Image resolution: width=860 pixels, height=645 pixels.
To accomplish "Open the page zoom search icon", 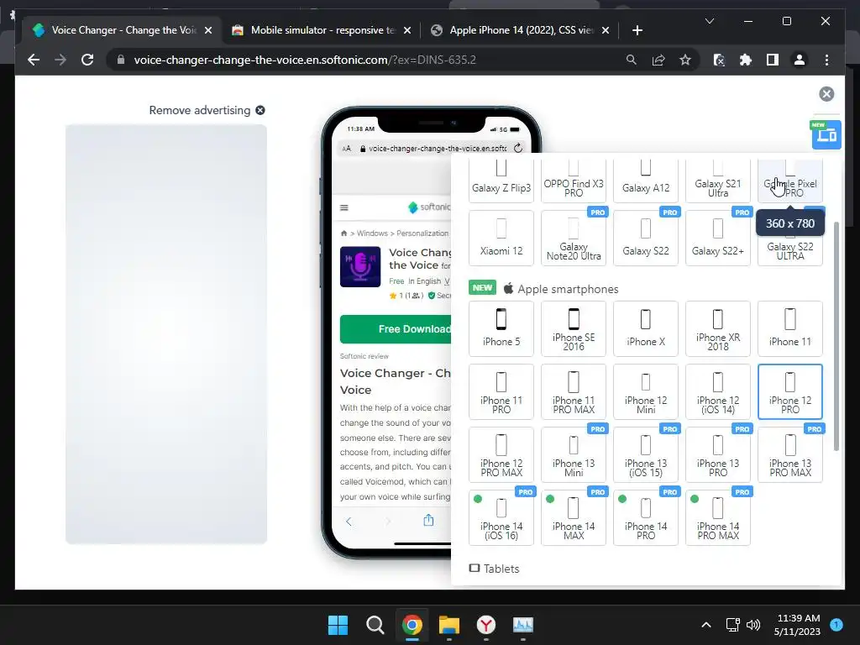I will pyautogui.click(x=632, y=60).
